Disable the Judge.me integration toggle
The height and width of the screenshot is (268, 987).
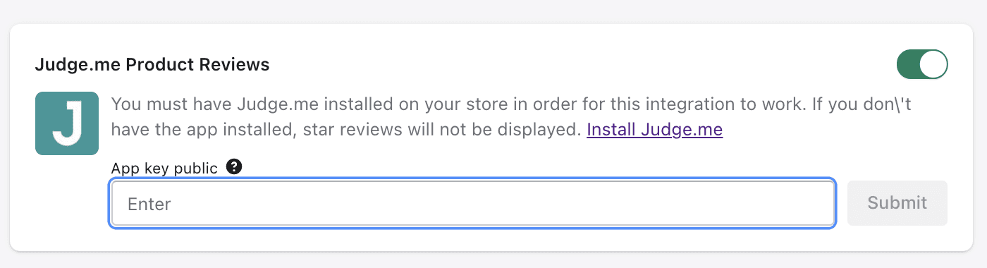[x=922, y=65]
